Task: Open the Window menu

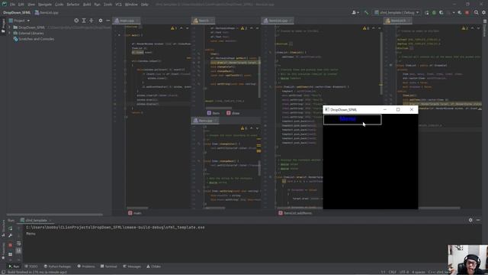Action: pos(131,5)
